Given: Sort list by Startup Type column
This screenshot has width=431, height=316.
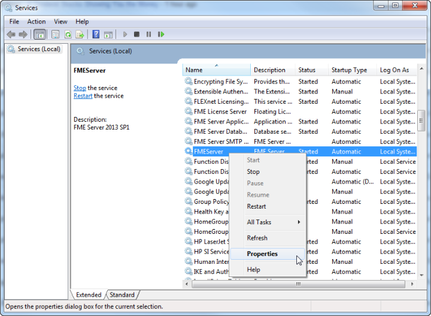Looking at the screenshot, I should click(x=350, y=70).
